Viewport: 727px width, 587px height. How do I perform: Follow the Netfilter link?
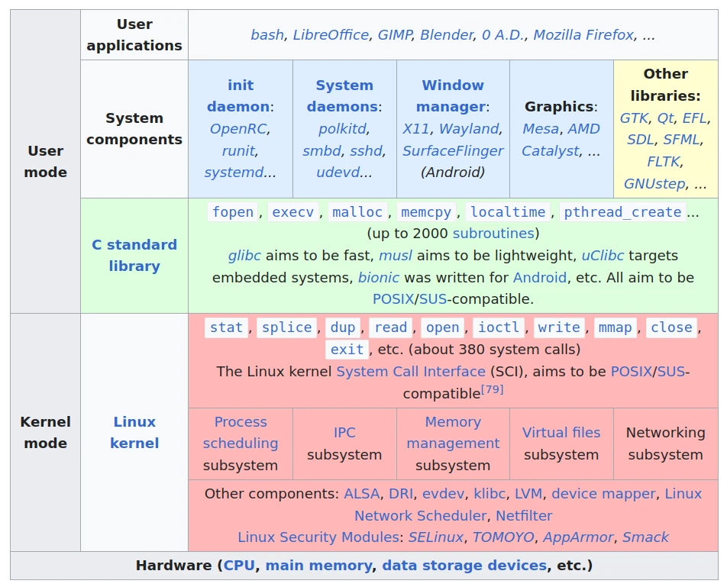tap(524, 516)
